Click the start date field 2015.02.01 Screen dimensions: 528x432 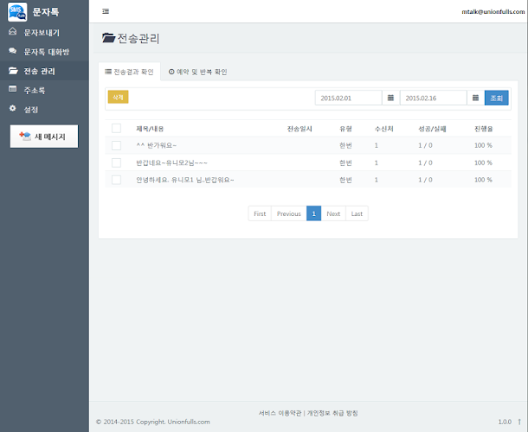348,98
